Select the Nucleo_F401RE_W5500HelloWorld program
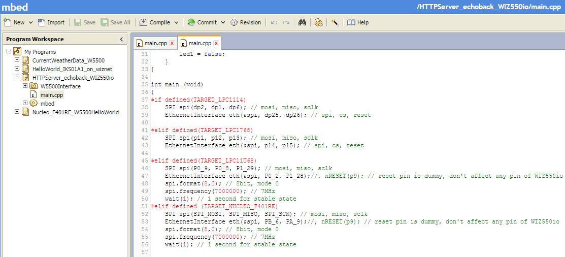 click(x=75, y=112)
